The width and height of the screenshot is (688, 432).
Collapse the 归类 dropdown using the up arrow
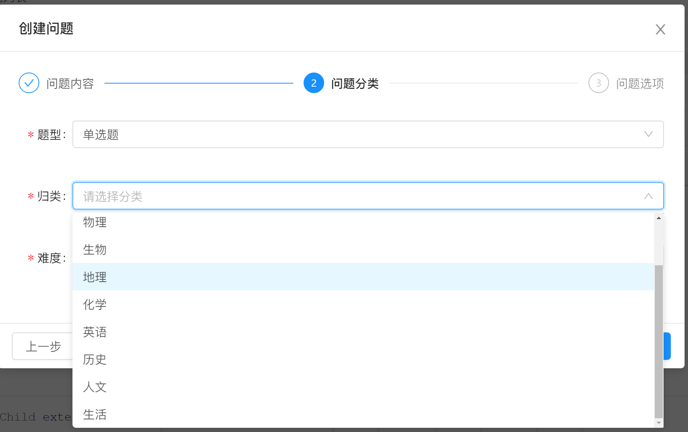tap(648, 196)
